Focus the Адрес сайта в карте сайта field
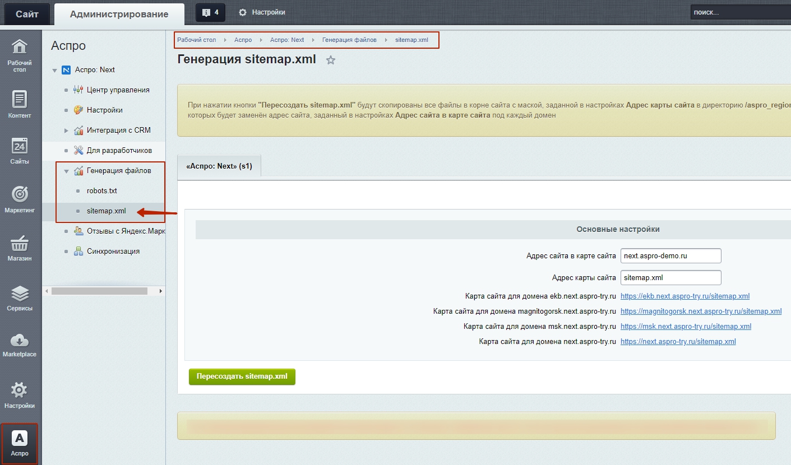This screenshot has height=465, width=791. tap(671, 255)
